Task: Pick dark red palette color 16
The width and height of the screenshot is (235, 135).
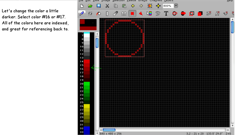Action: (87, 69)
